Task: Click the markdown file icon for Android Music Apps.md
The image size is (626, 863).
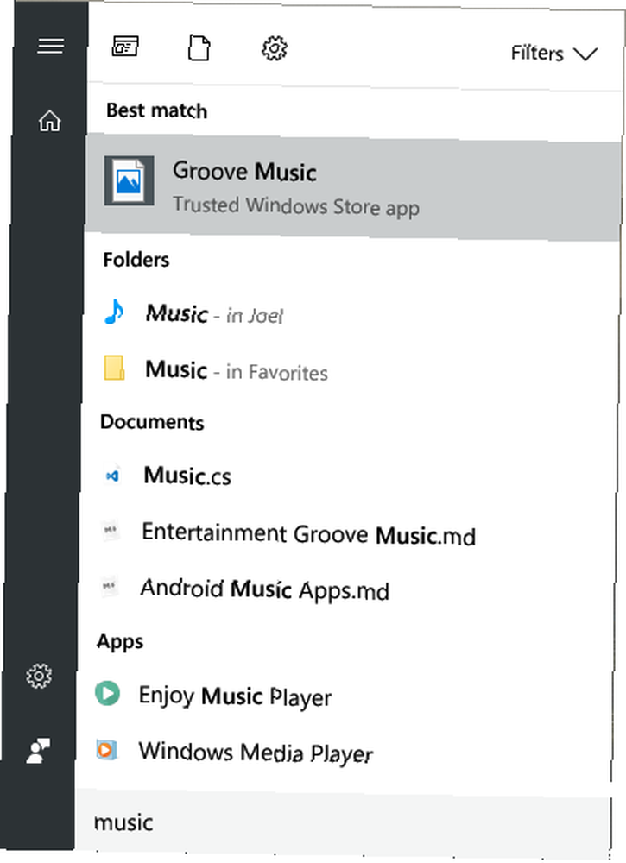Action: (109, 587)
